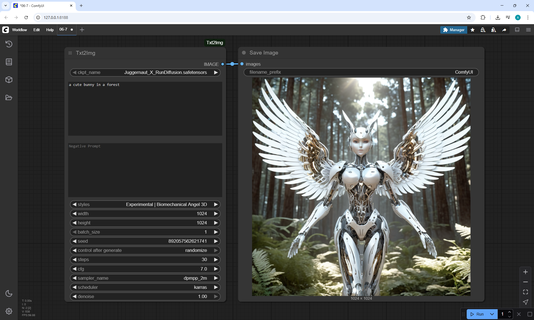Open the Edit menu
Screen dimensions: 534x320
tap(36, 30)
